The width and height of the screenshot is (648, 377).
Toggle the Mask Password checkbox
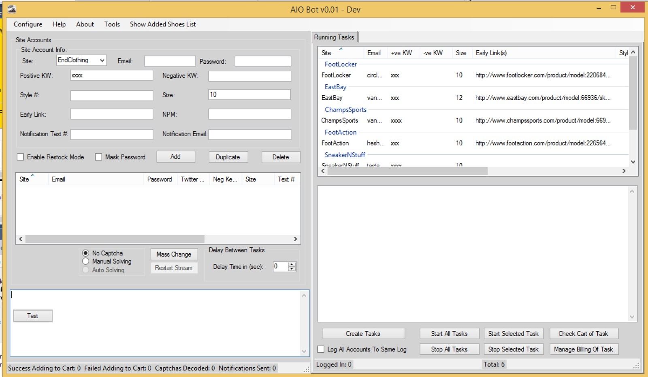click(98, 157)
